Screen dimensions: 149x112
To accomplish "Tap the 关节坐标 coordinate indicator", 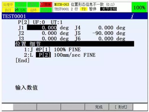I will [x=108, y=9].
